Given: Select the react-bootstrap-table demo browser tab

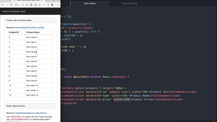Looking at the screenshot, I should pyautogui.click(x=28, y=1).
